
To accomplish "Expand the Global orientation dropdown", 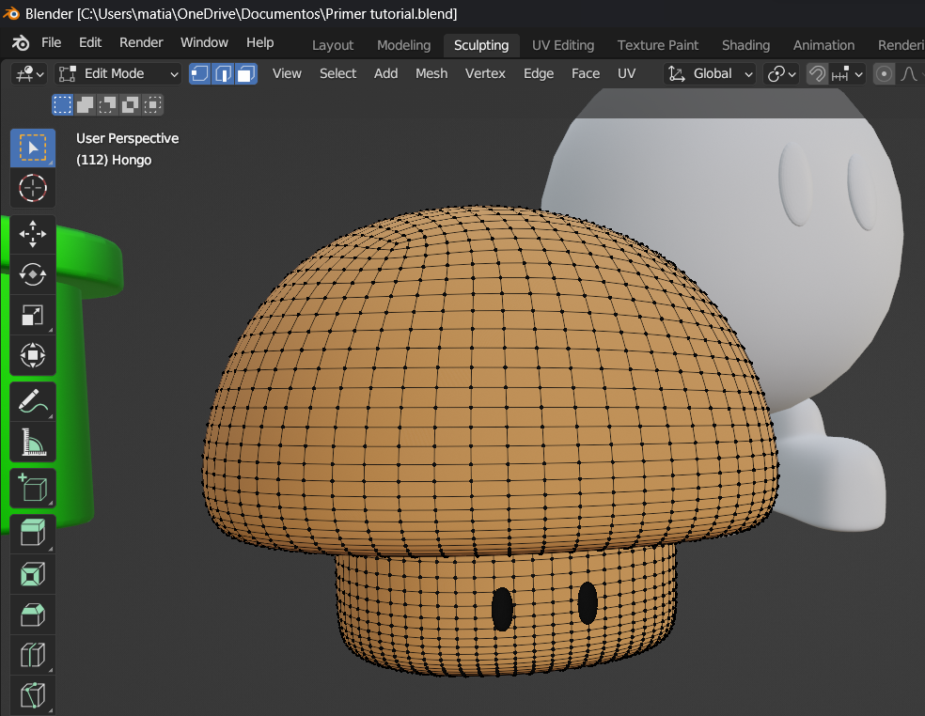I will point(711,73).
